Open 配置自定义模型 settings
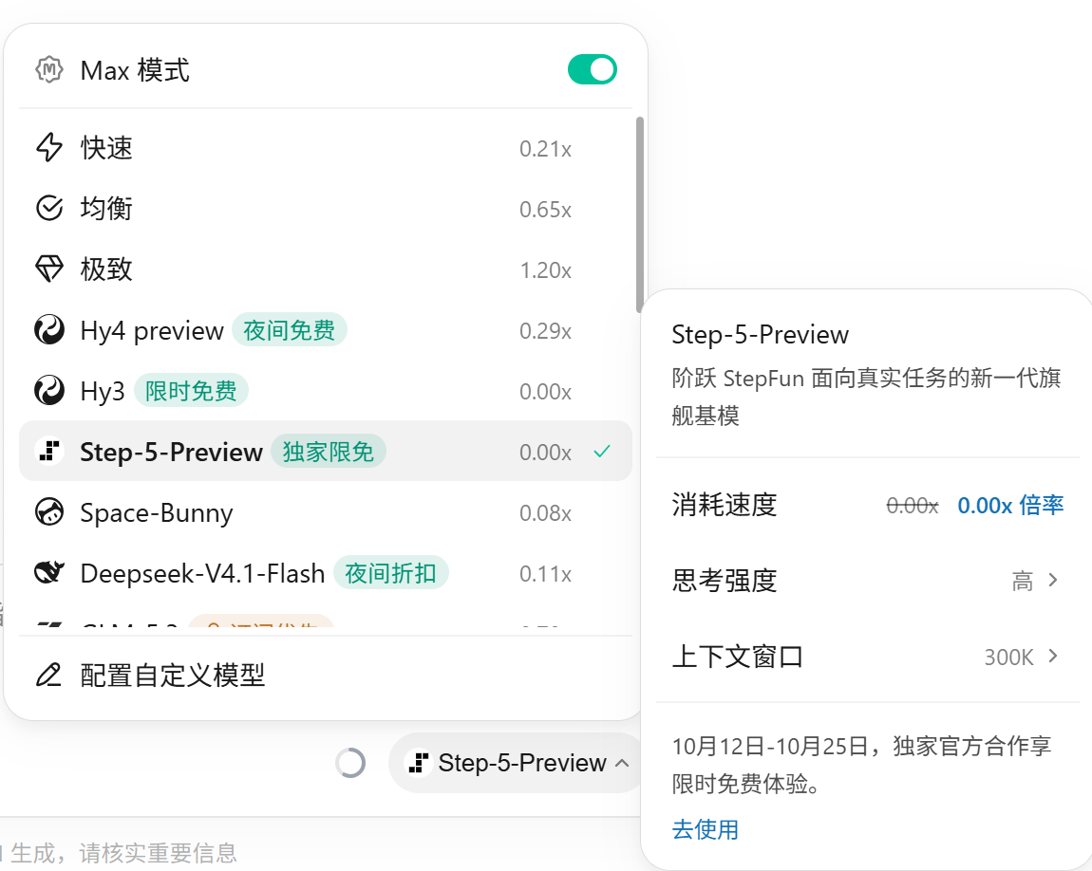1092x871 pixels. tap(326, 675)
